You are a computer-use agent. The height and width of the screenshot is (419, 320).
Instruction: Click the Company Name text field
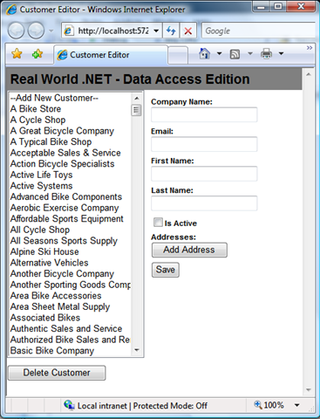pos(204,114)
